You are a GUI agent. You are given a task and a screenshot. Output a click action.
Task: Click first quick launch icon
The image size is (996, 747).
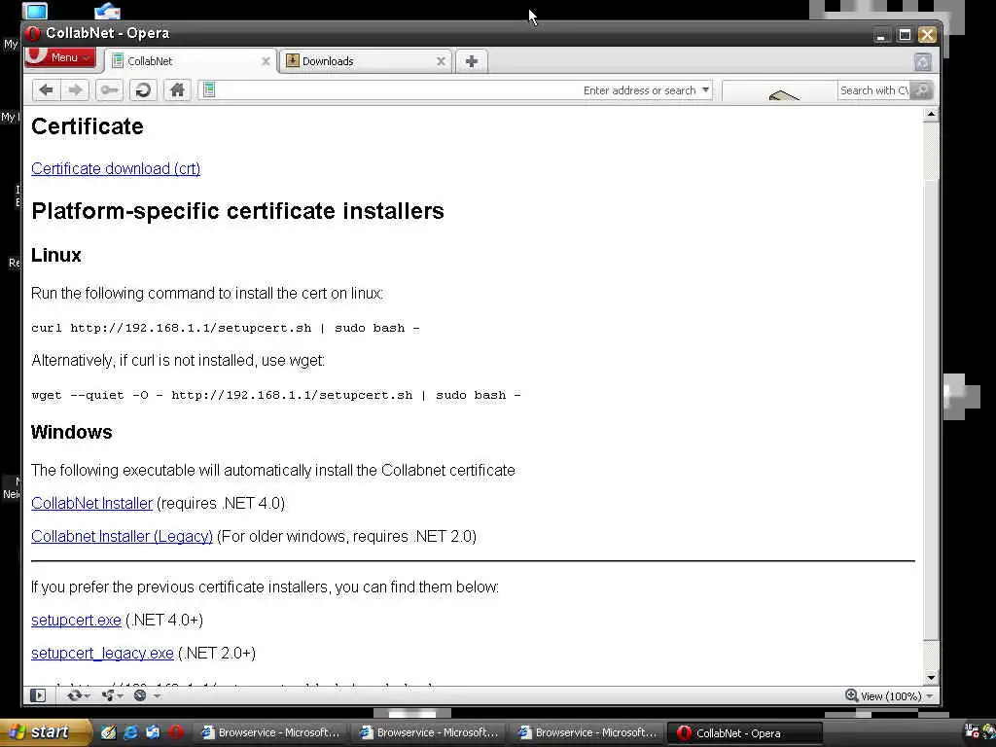tap(109, 732)
